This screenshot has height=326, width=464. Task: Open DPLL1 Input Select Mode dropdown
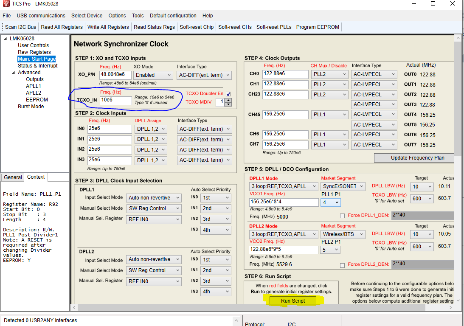[154, 198]
